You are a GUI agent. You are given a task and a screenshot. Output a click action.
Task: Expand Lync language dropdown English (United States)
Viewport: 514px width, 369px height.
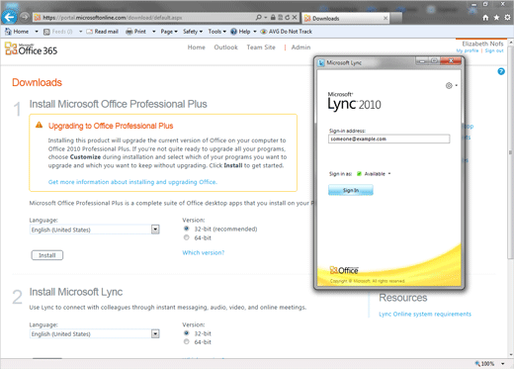155,333
